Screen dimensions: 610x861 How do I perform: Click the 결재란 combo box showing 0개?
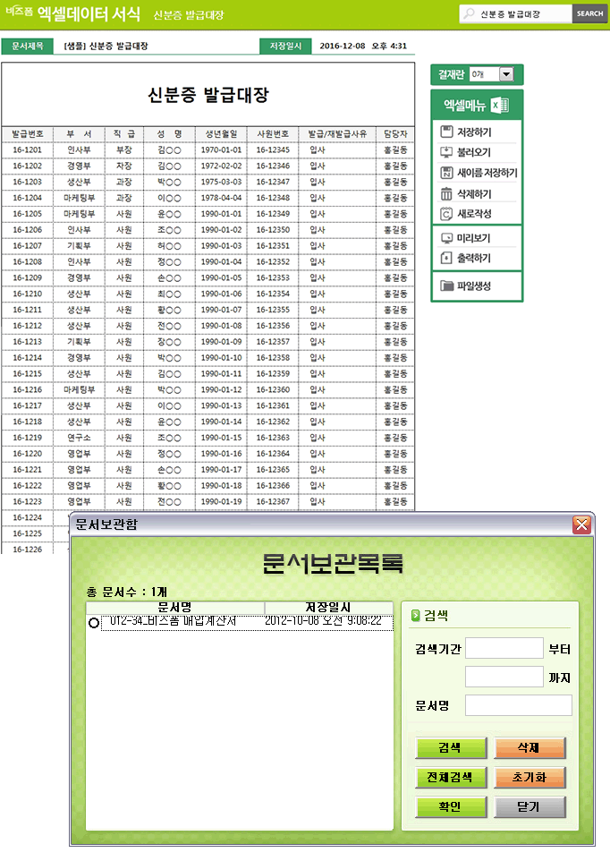pyautogui.click(x=492, y=74)
